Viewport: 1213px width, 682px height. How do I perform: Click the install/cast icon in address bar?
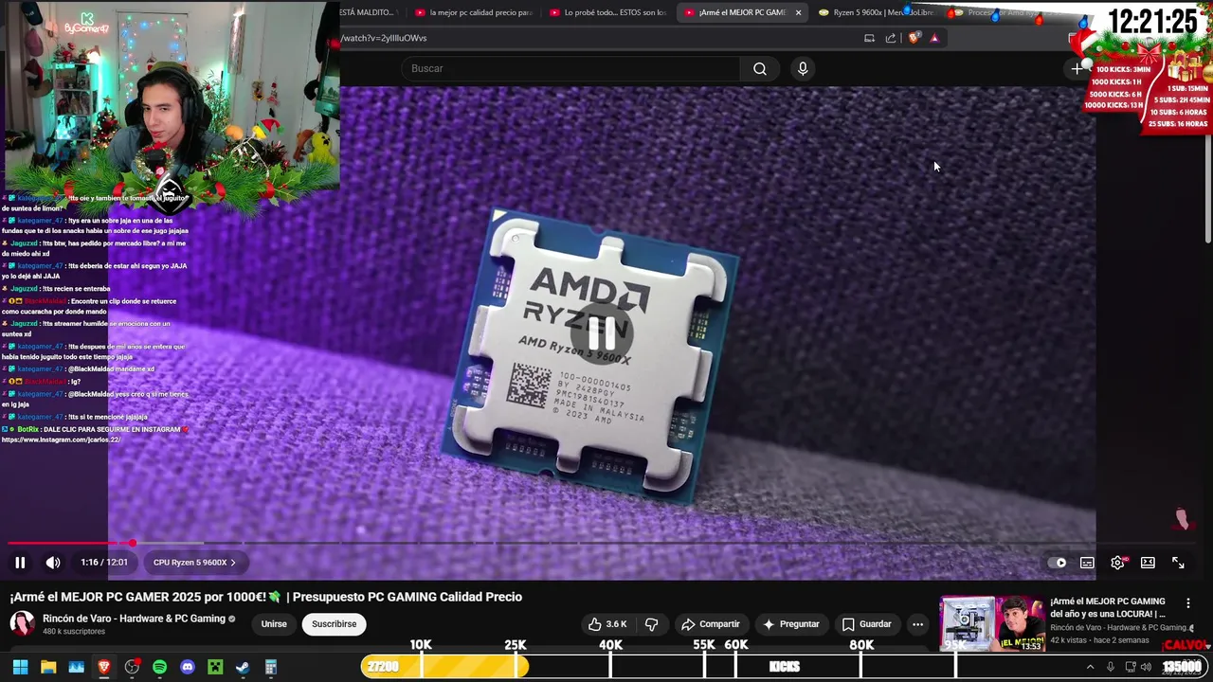(x=869, y=38)
